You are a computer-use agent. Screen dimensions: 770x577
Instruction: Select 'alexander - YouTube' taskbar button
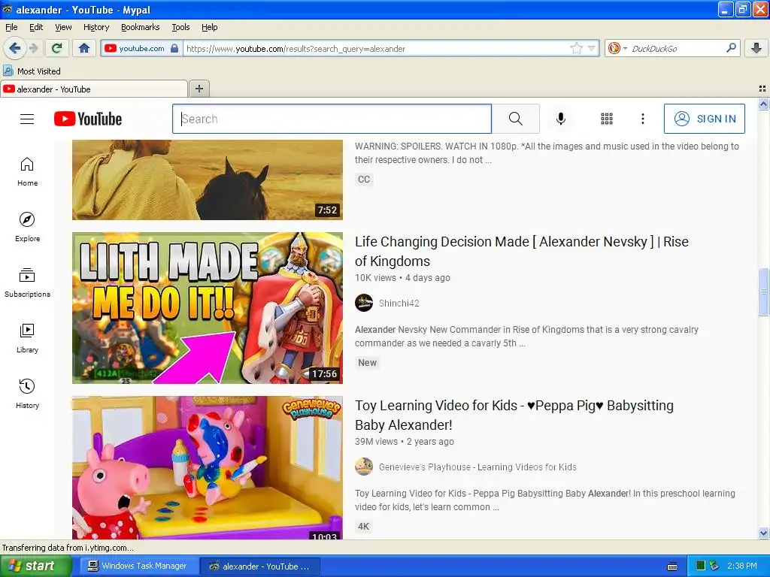point(260,566)
